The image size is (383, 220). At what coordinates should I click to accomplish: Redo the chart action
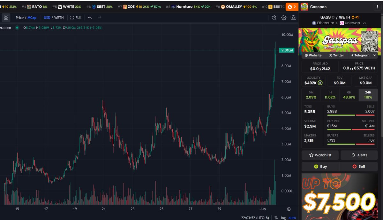(x=100, y=18)
